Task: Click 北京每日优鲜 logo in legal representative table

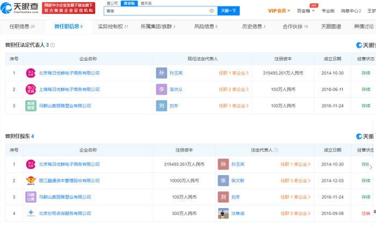Action: click(30, 73)
